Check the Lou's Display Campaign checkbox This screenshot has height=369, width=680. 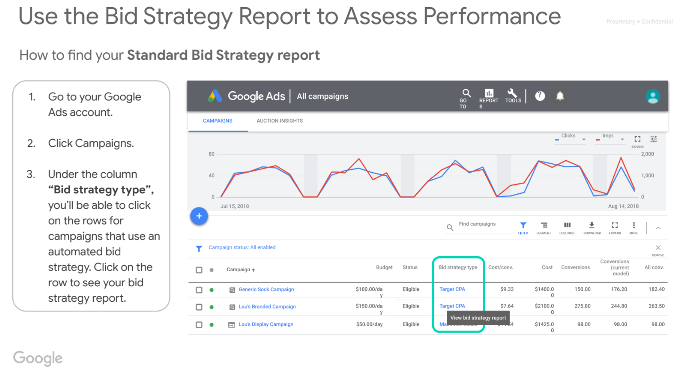click(x=199, y=325)
